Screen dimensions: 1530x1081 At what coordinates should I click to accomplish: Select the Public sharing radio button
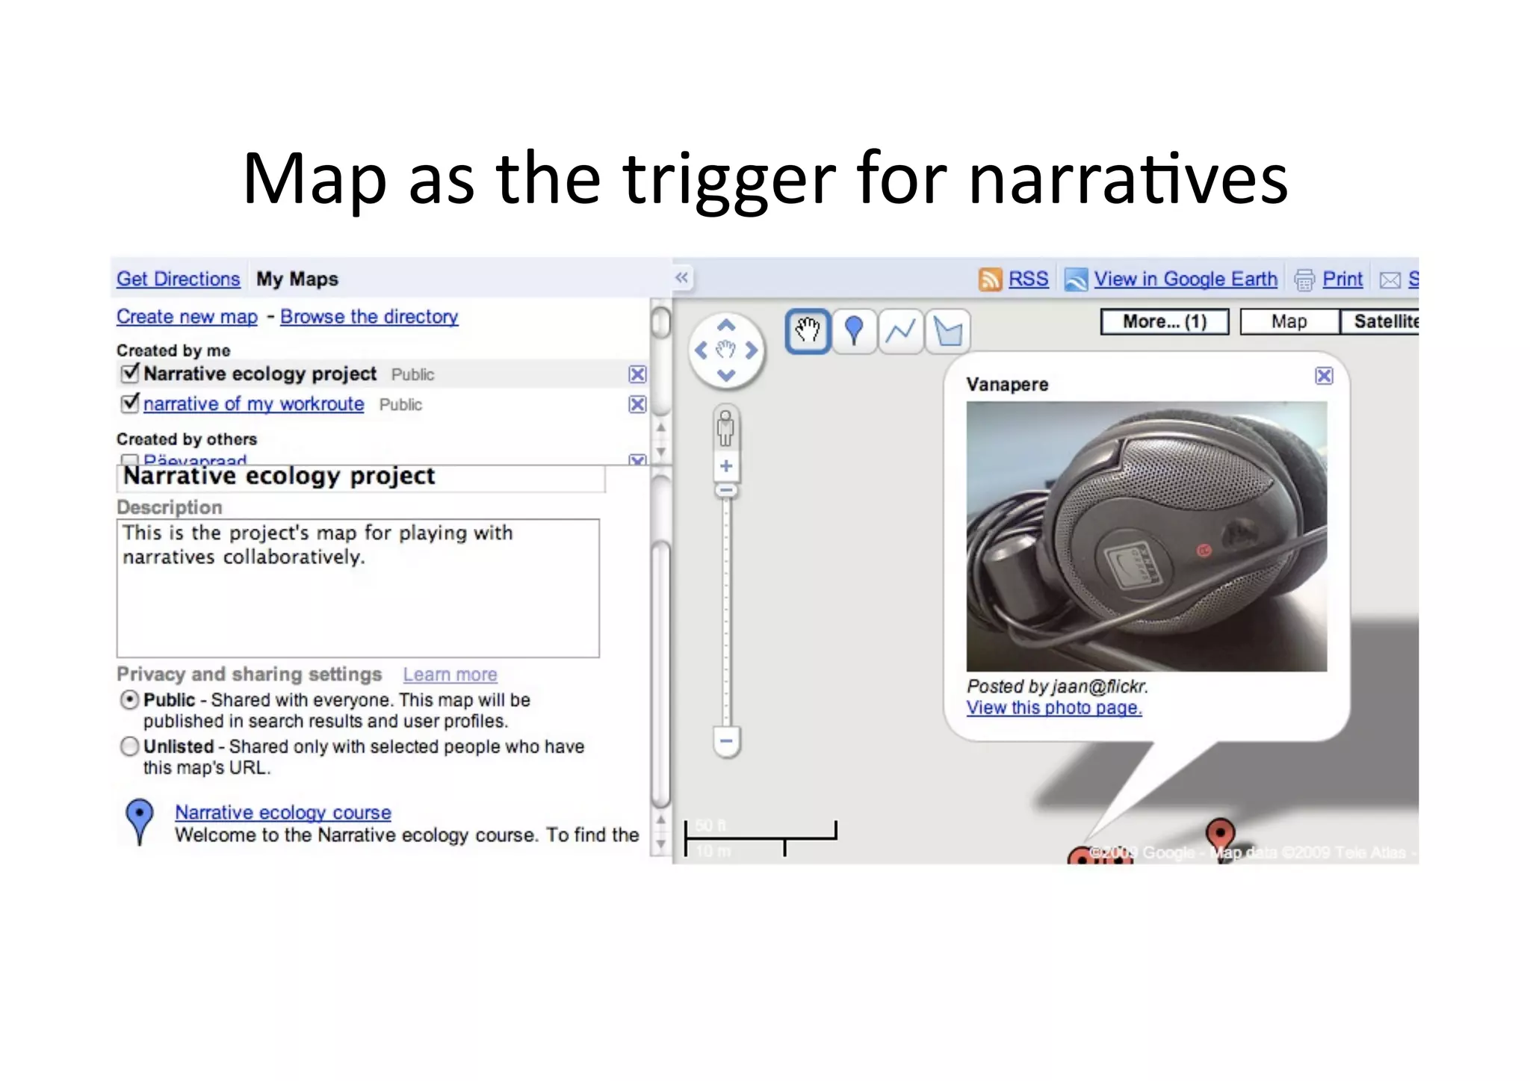(x=129, y=700)
